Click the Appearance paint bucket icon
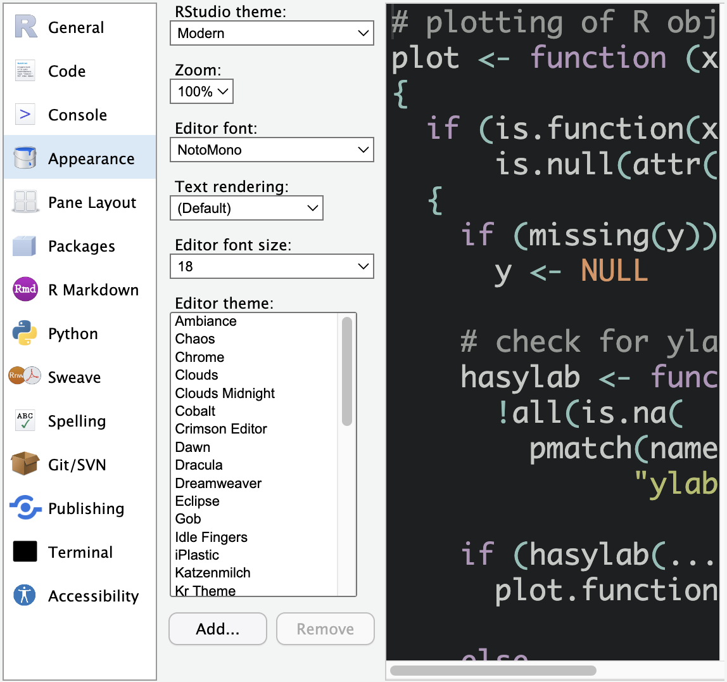This screenshot has width=727, height=682. click(x=25, y=158)
